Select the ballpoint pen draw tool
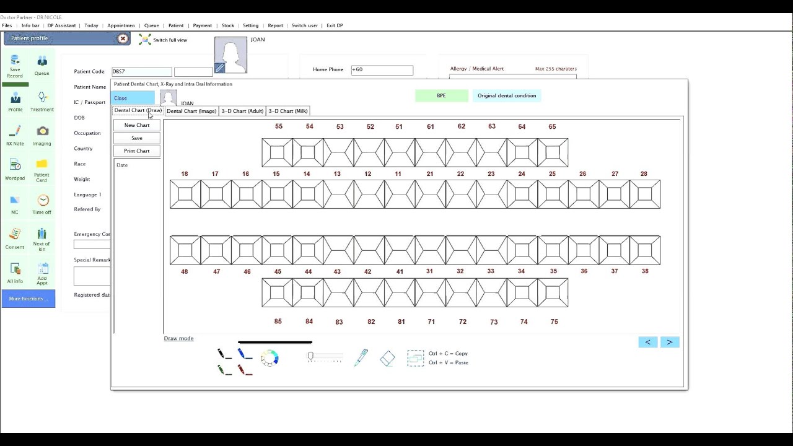Screen dimensions: 793x446 pyautogui.click(x=361, y=357)
